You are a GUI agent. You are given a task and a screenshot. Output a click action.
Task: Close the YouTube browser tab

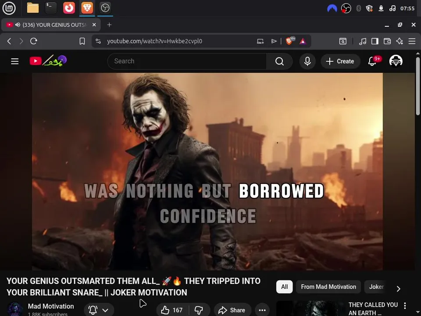click(94, 25)
